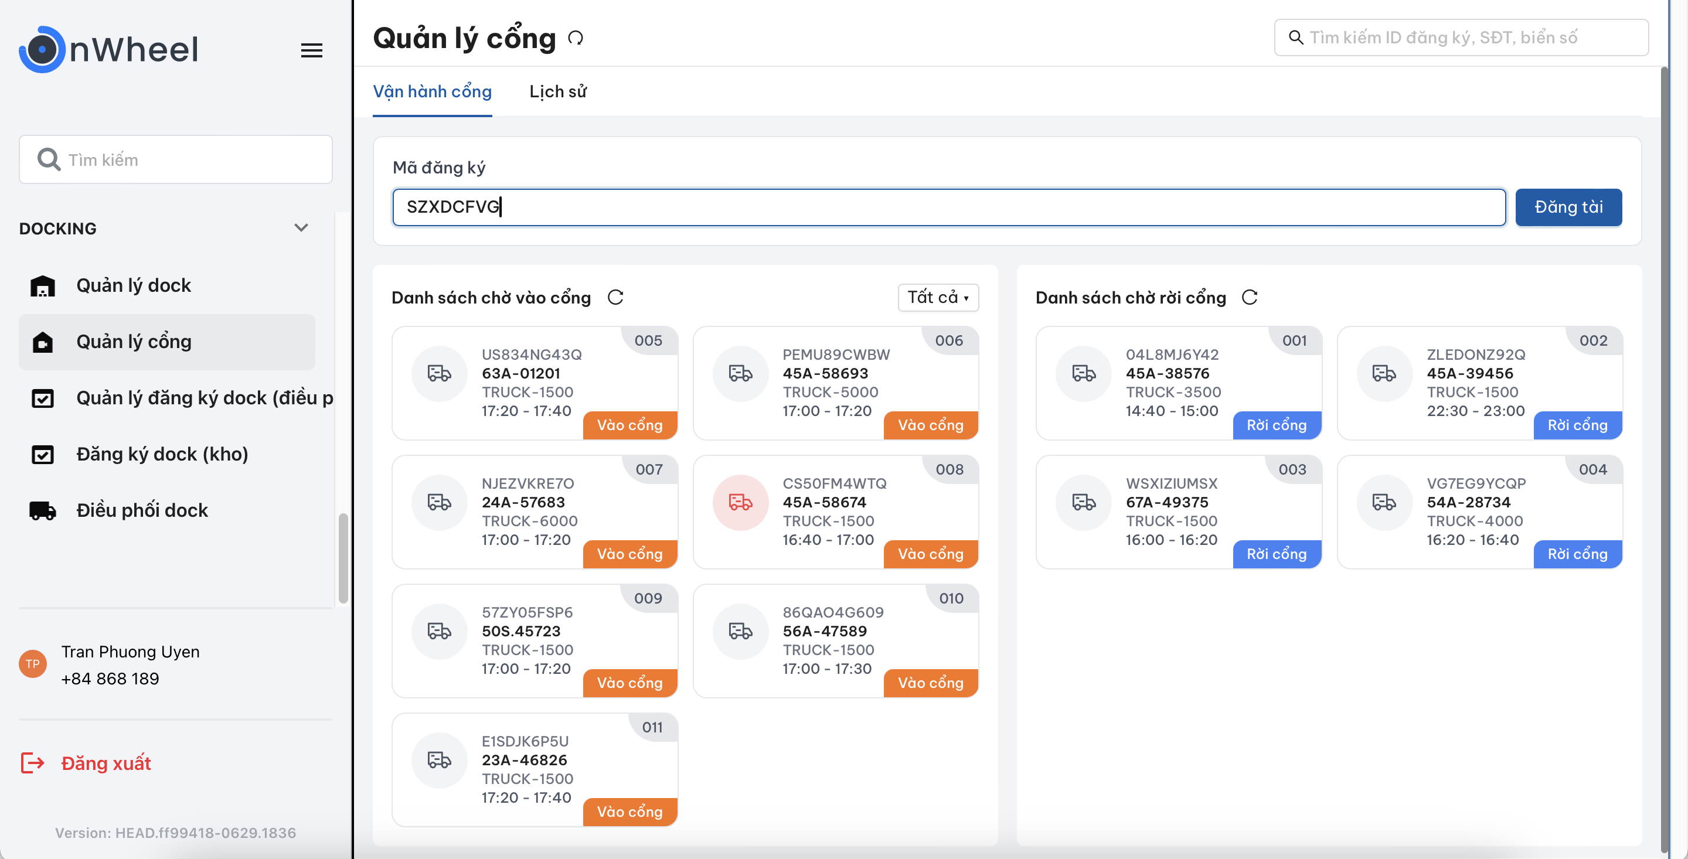Open Đăng ký dock (kho) menu item

tap(166, 455)
